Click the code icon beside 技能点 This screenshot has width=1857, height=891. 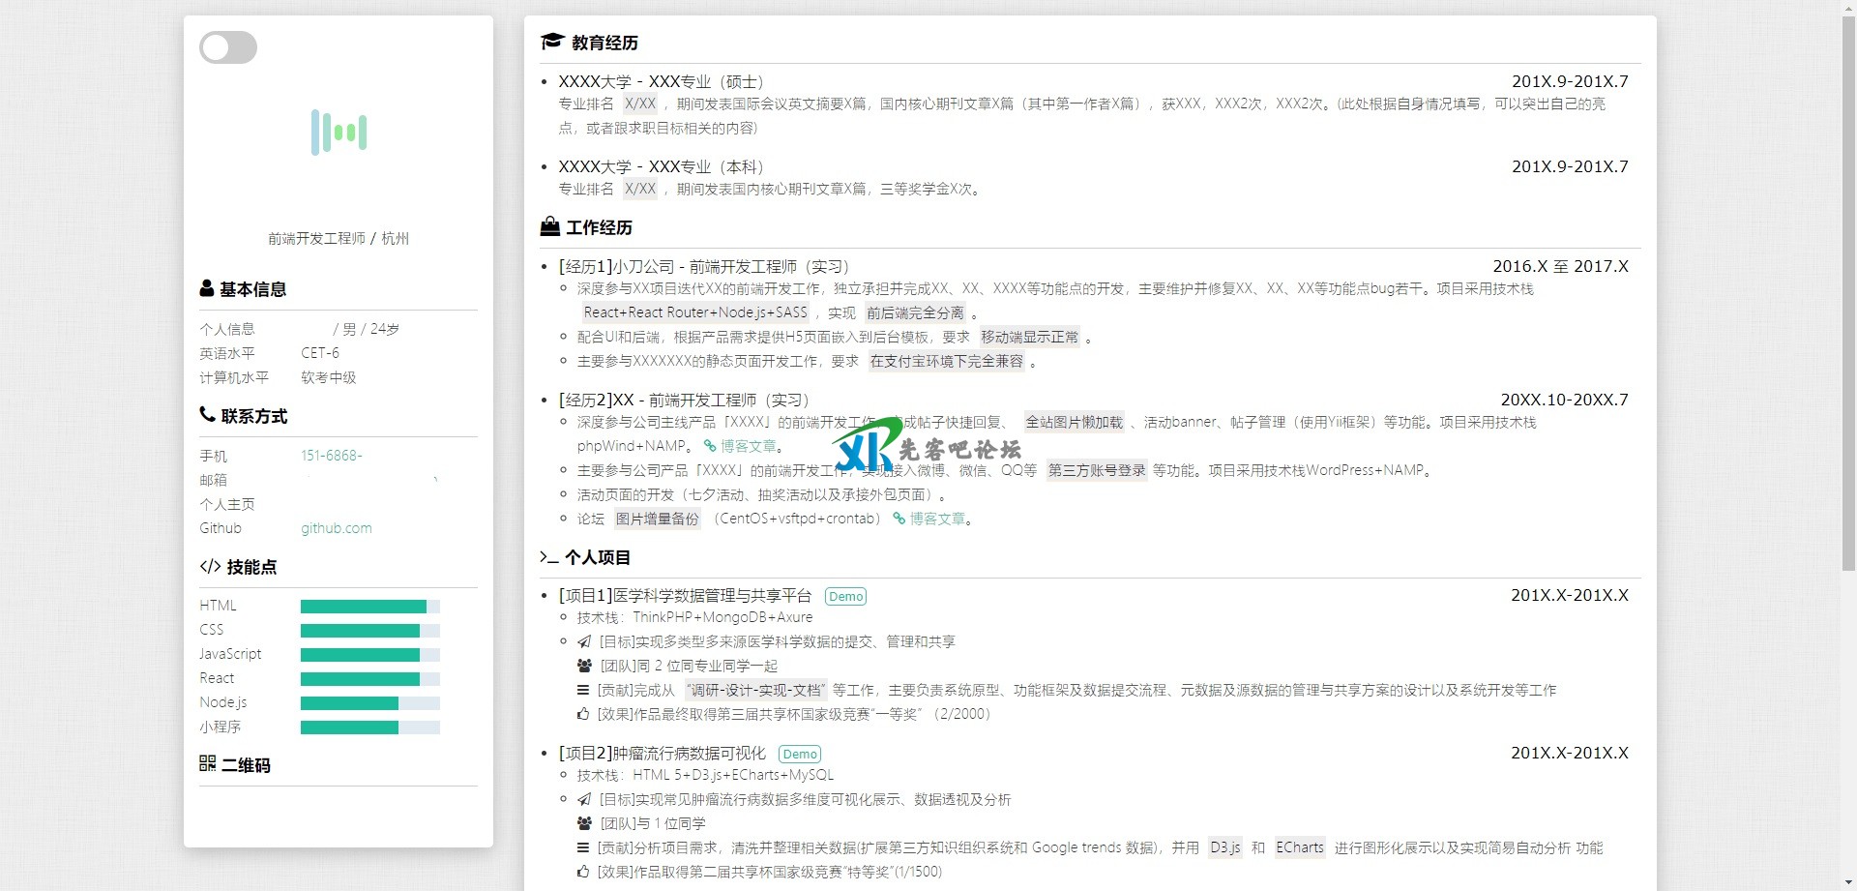210,567
